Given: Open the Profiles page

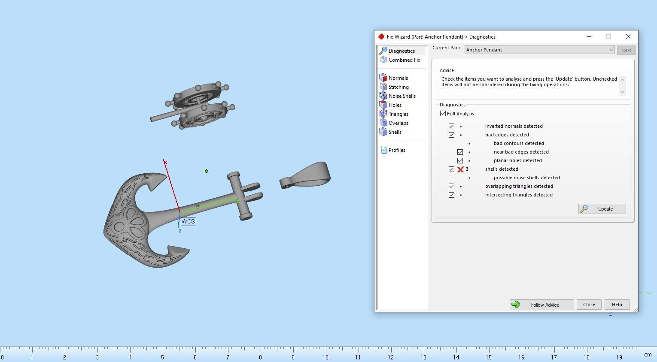Looking at the screenshot, I should coord(397,150).
